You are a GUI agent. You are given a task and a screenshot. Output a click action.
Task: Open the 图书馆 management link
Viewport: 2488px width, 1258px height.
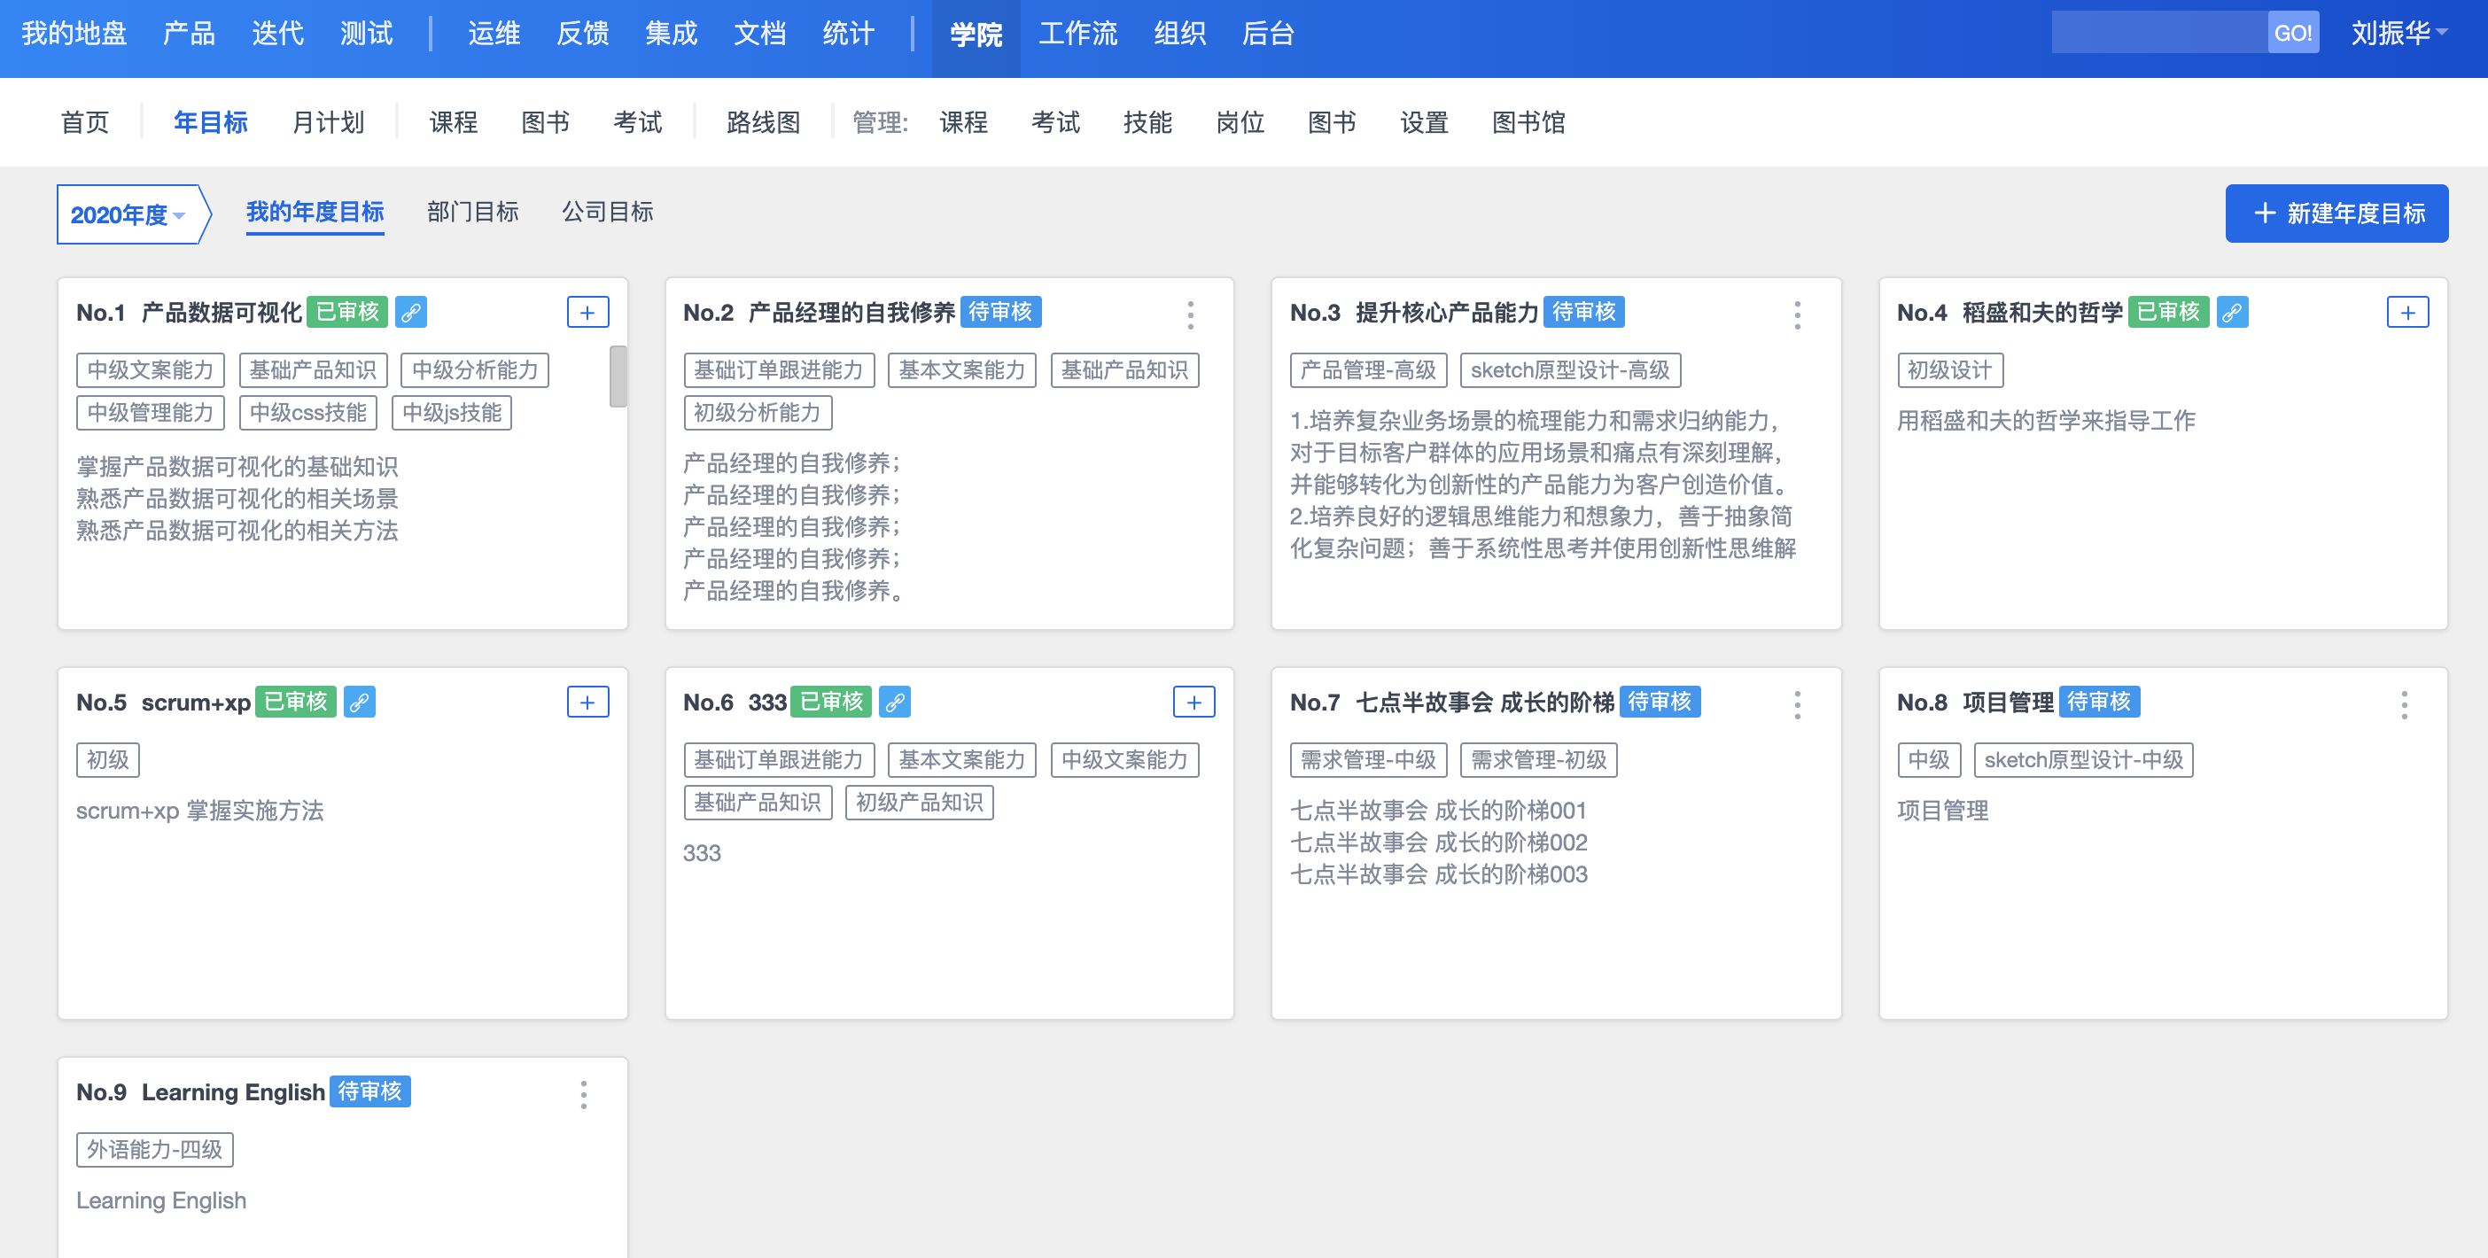[1528, 122]
